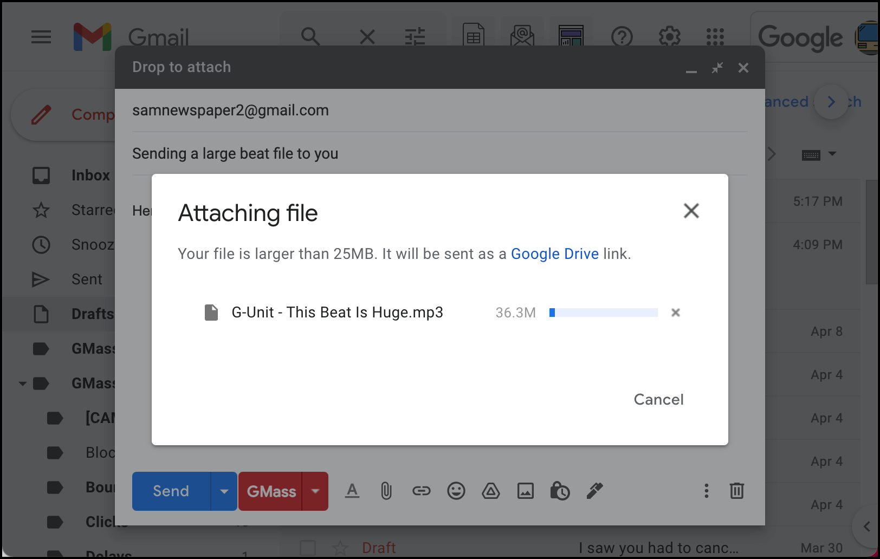Screen dimensions: 880x559
Task: Open the GMass settings dropdown arrow
Action: [315, 491]
